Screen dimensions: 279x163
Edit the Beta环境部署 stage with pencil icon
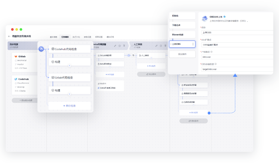(115, 46)
